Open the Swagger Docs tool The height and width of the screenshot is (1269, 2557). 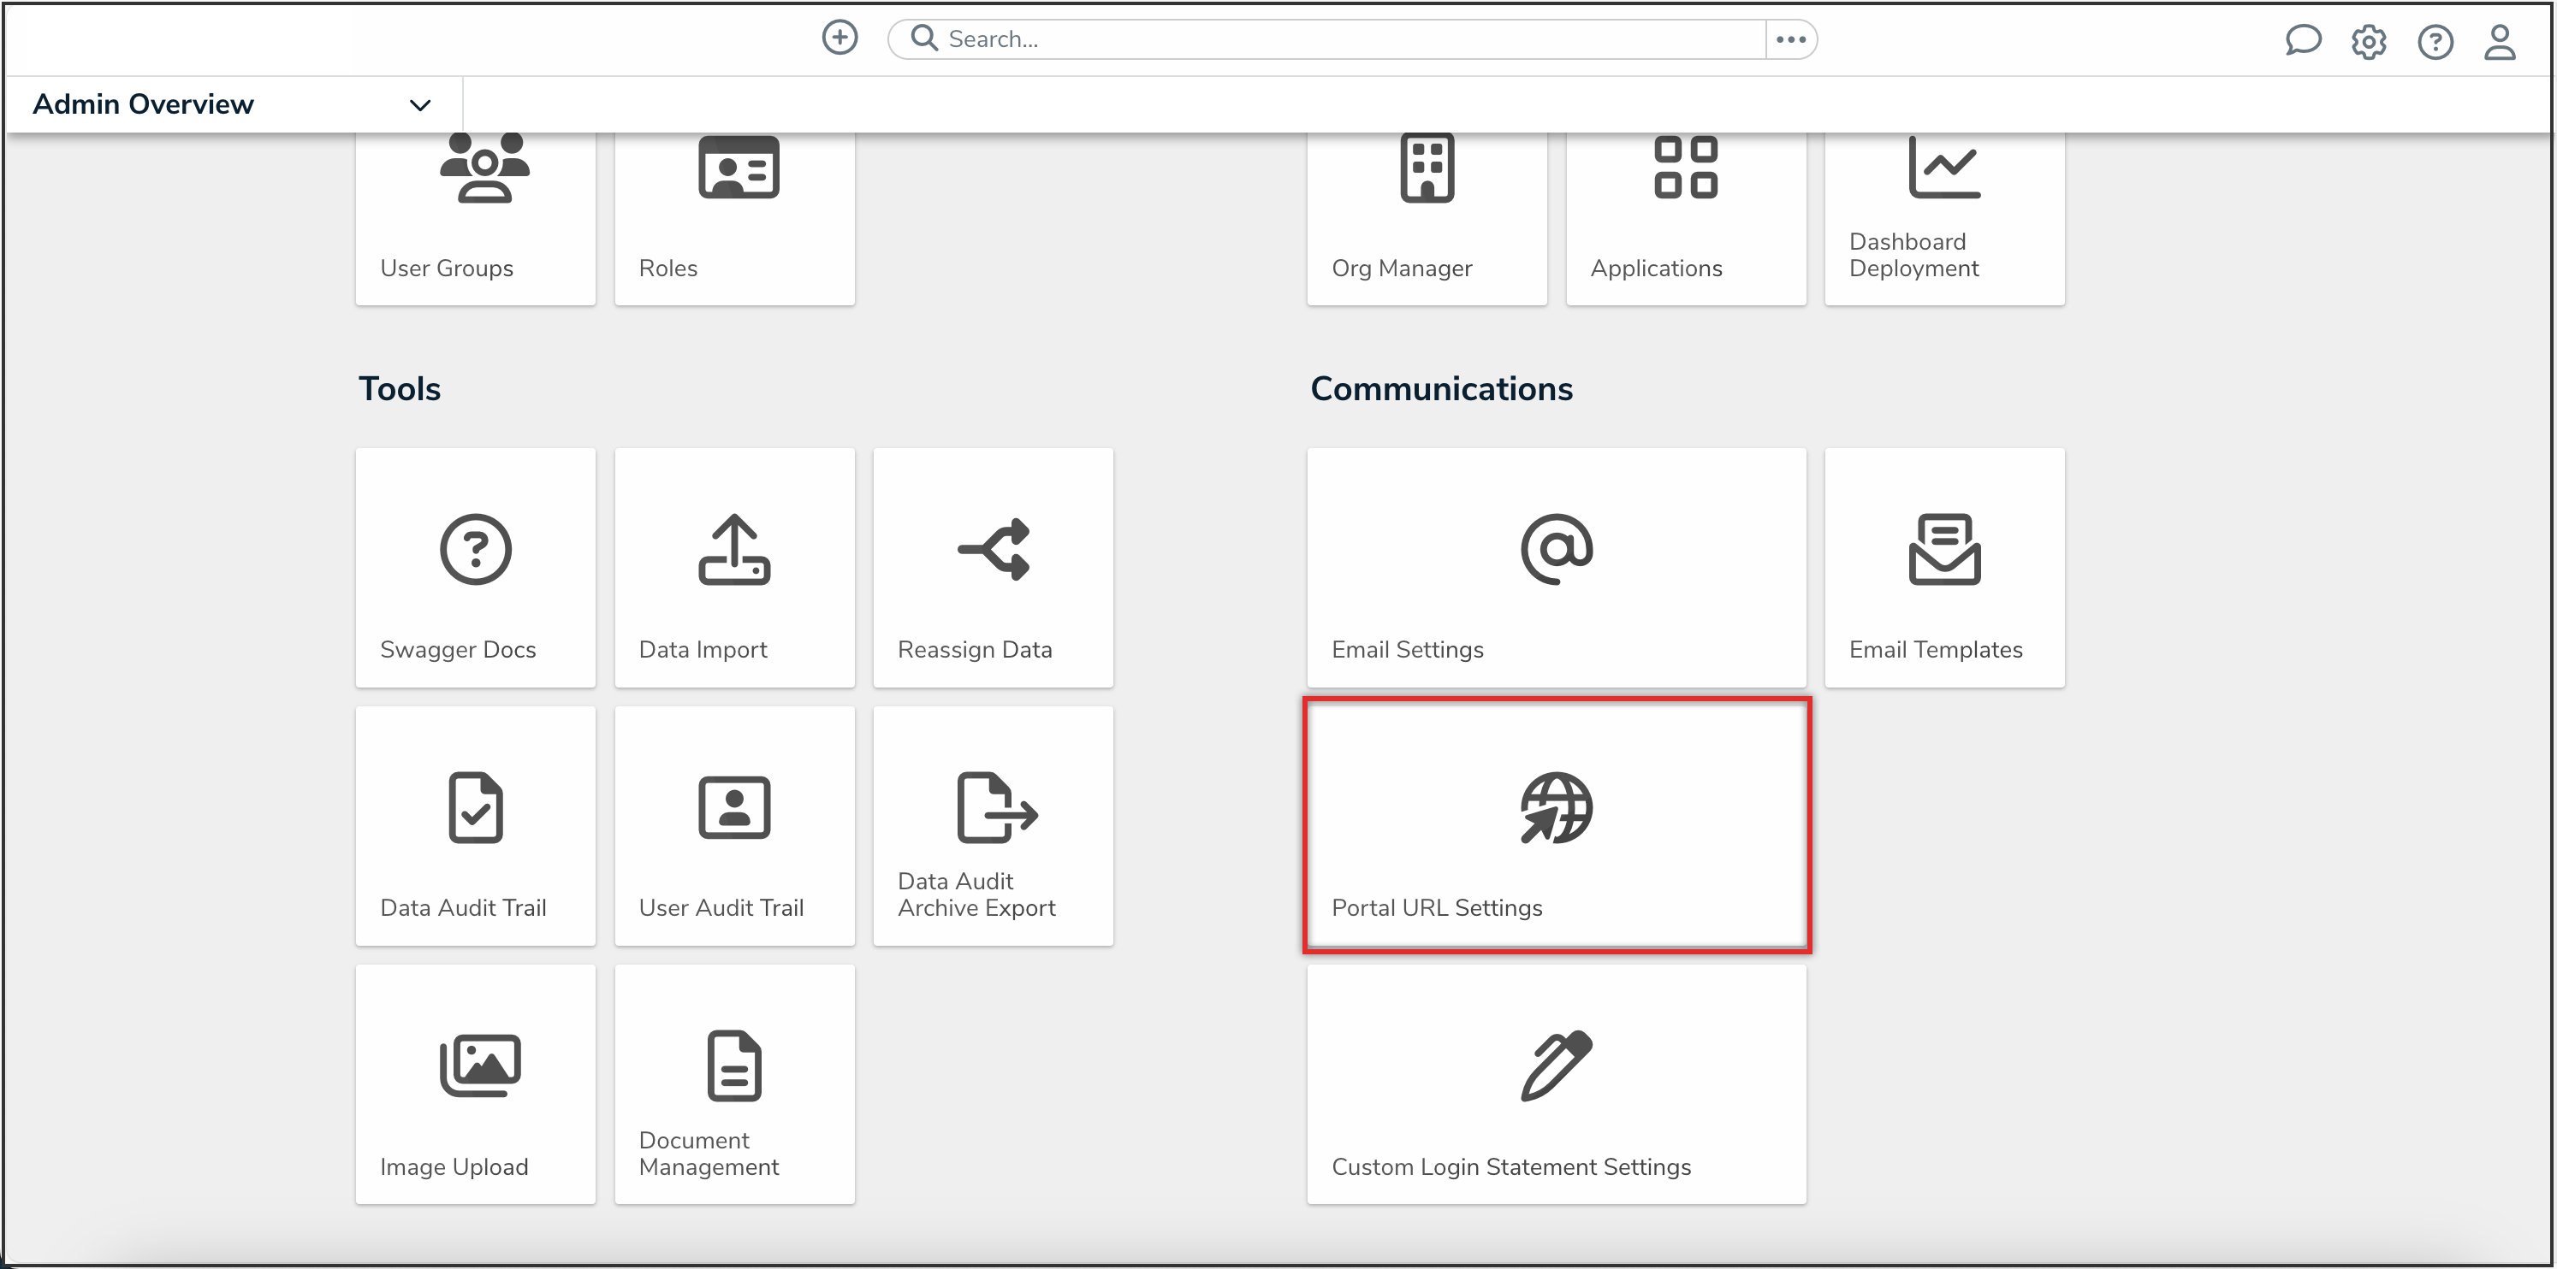(476, 569)
